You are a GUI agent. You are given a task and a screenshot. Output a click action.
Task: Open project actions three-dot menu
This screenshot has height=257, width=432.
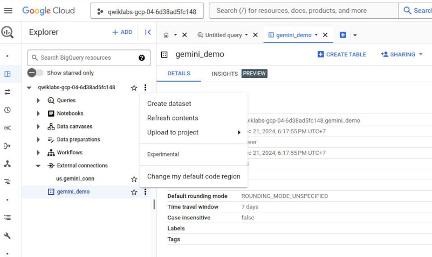(x=145, y=88)
